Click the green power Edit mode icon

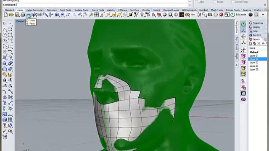(232, 15)
